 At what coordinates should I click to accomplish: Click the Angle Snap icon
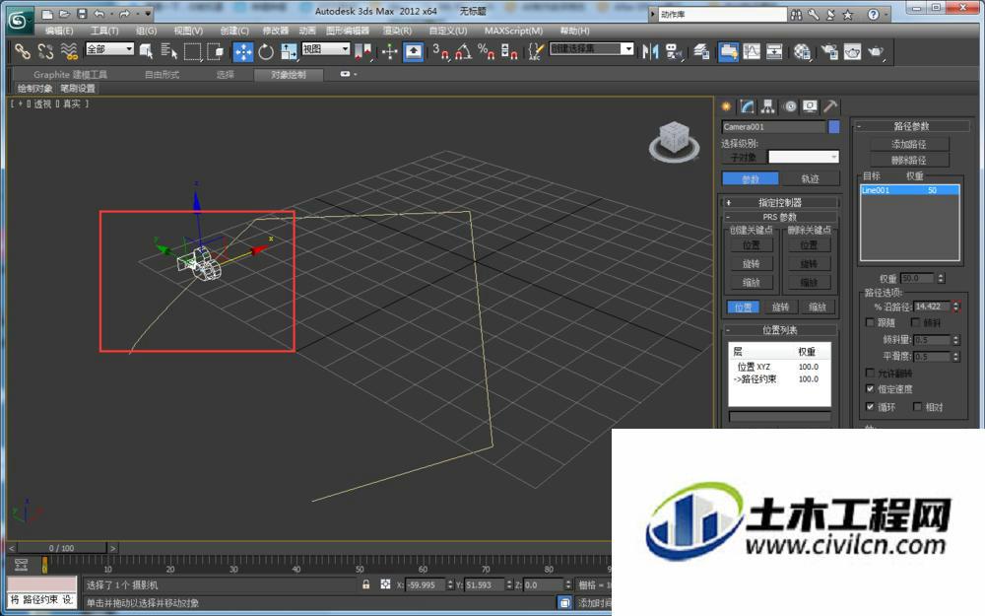pos(464,51)
